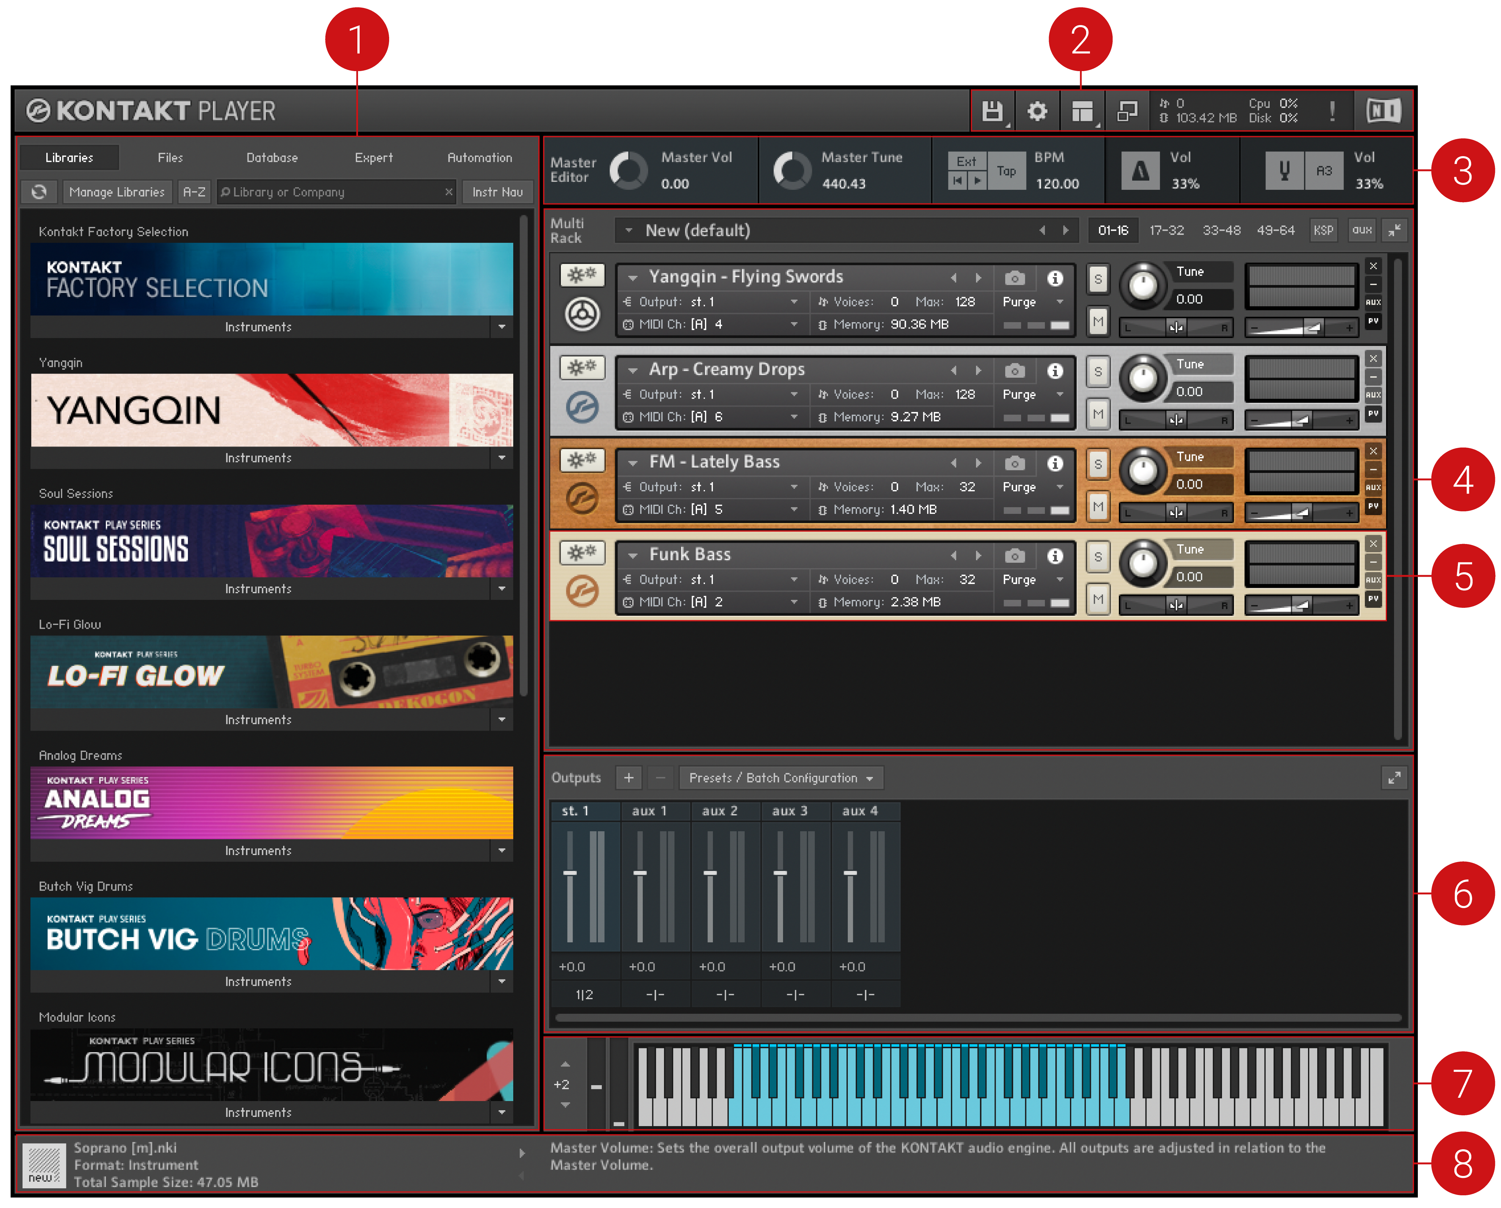Solo the Yangqin - Flying Swords instrument
1501x1208 pixels.
1098,280
